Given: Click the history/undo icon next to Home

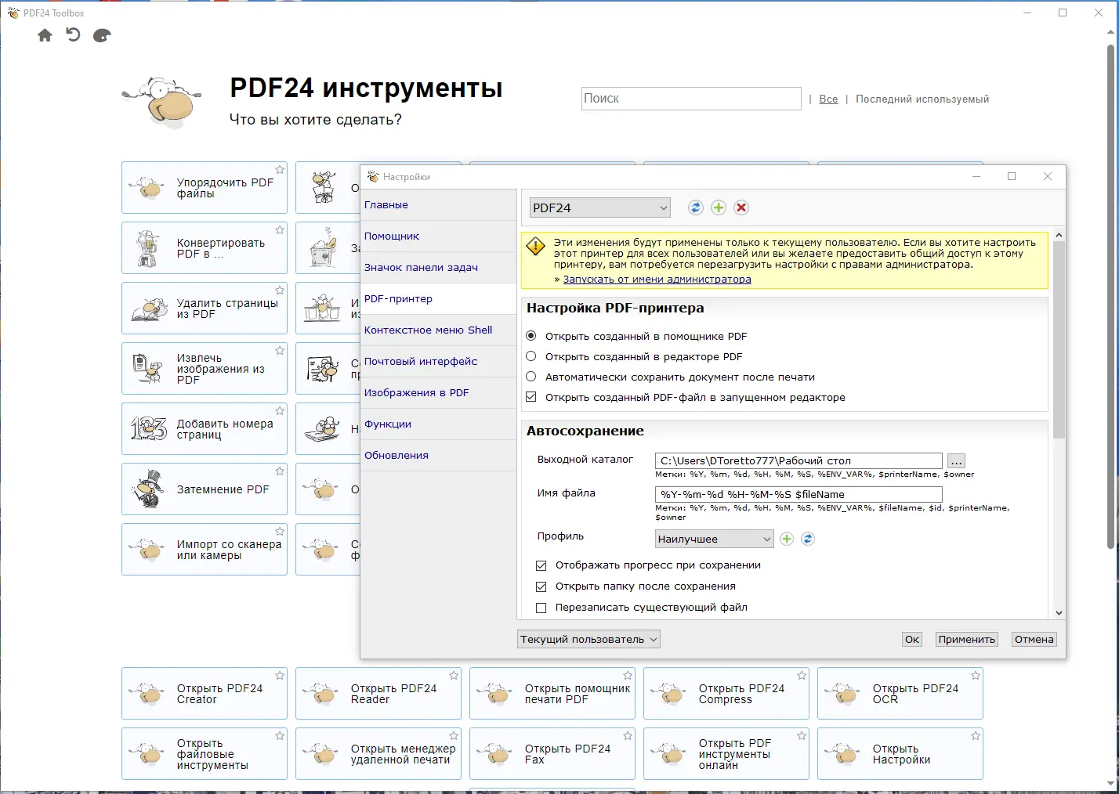Looking at the screenshot, I should point(73,35).
